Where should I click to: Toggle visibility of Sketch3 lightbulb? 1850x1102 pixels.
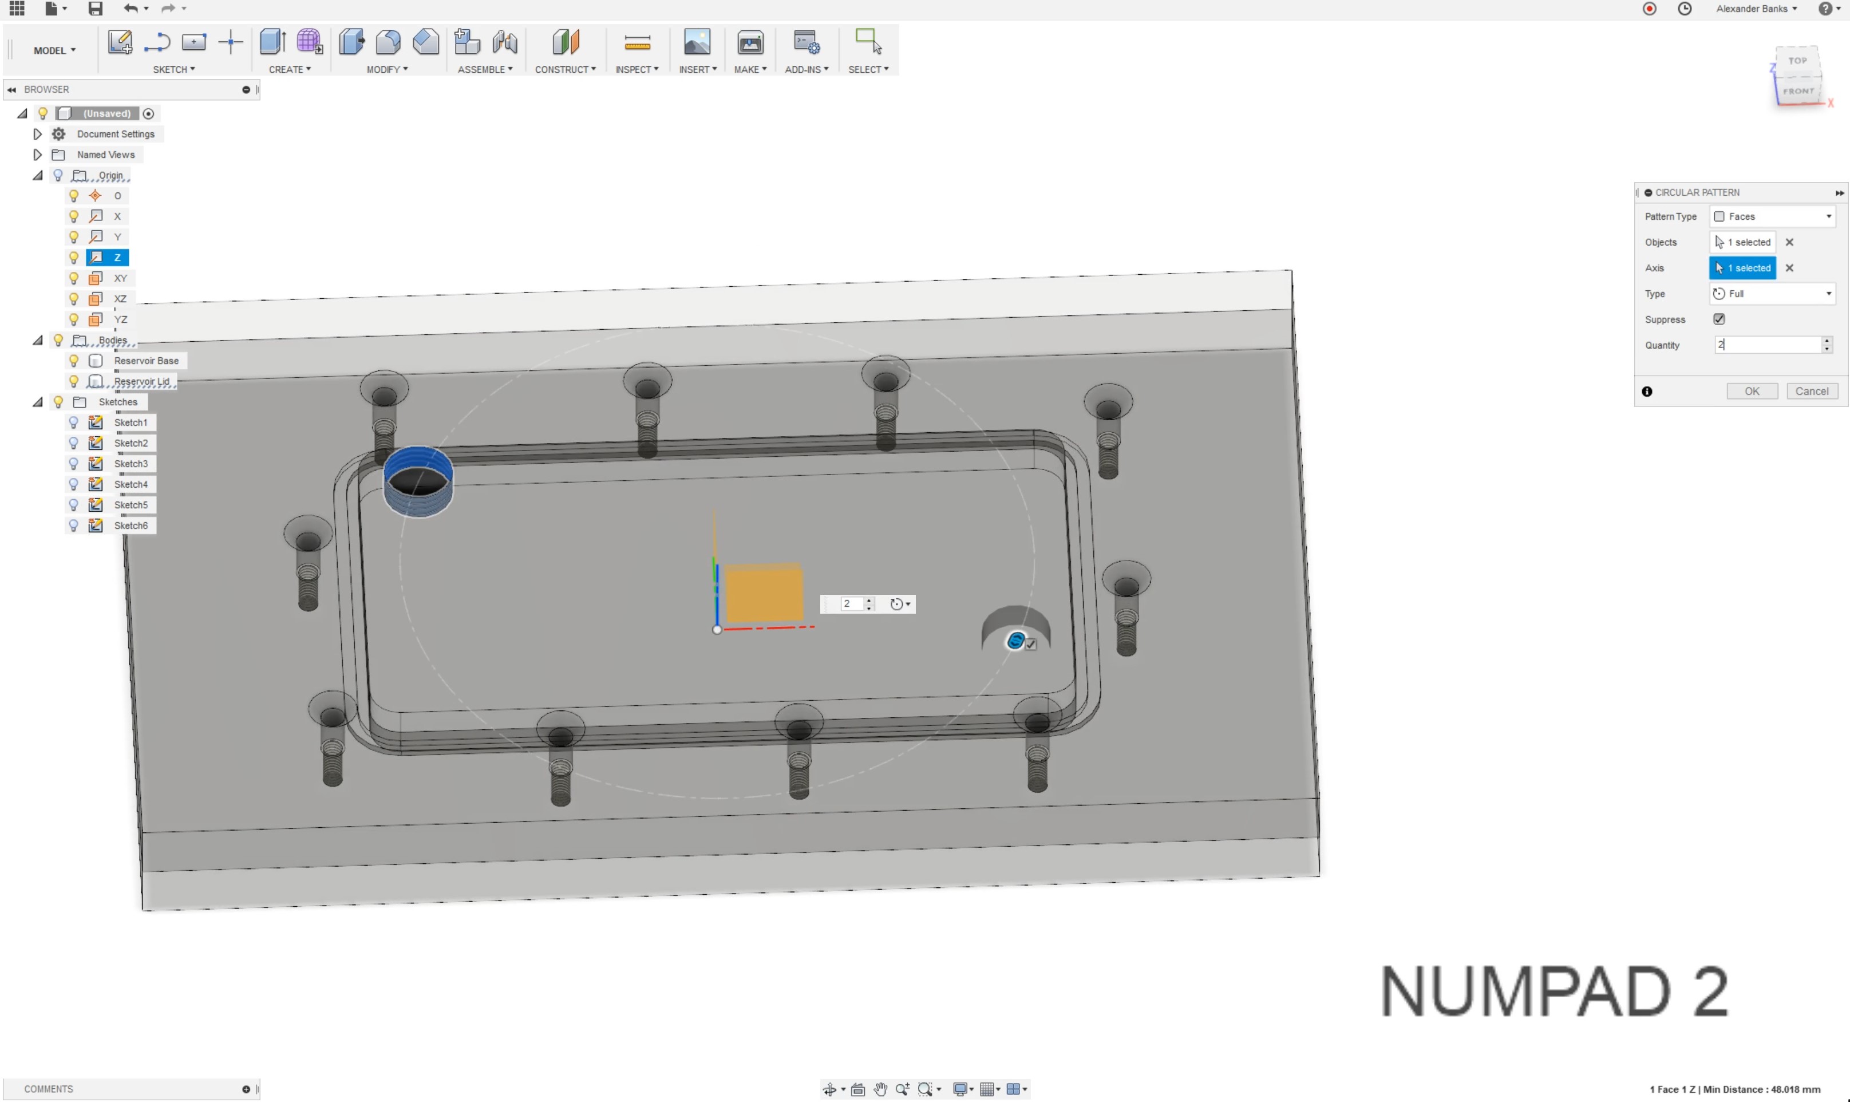click(x=73, y=463)
